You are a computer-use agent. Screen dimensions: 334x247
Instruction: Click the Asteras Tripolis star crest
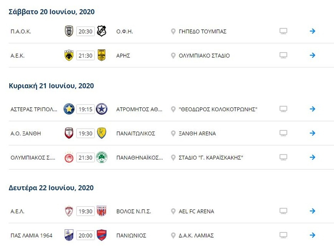tap(69, 109)
